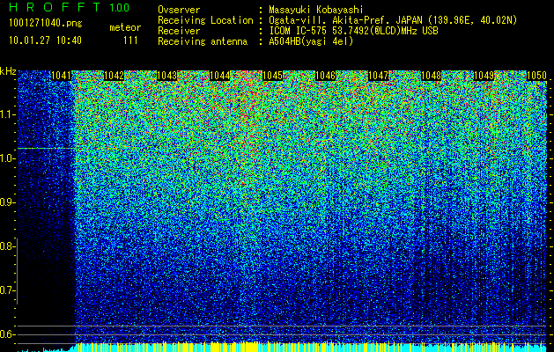Click the 1041 time marker

click(x=61, y=76)
